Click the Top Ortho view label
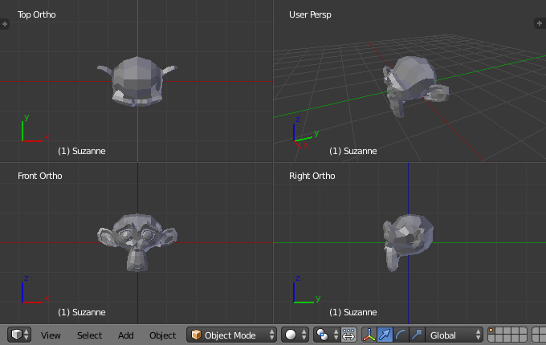The width and height of the screenshot is (546, 345). [37, 14]
